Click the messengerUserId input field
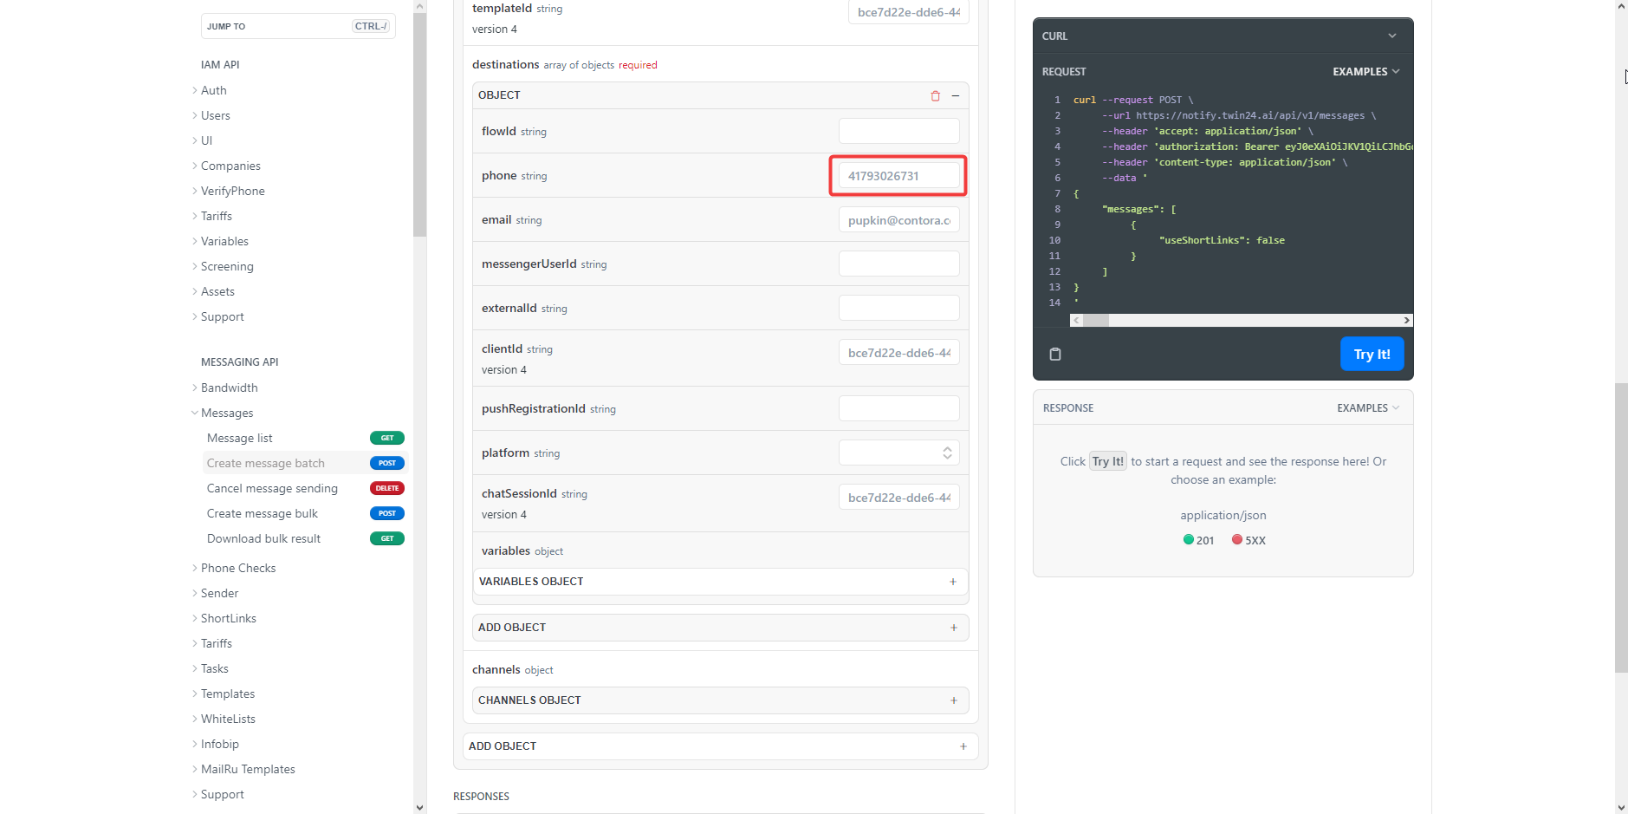This screenshot has width=1628, height=814. click(x=898, y=264)
